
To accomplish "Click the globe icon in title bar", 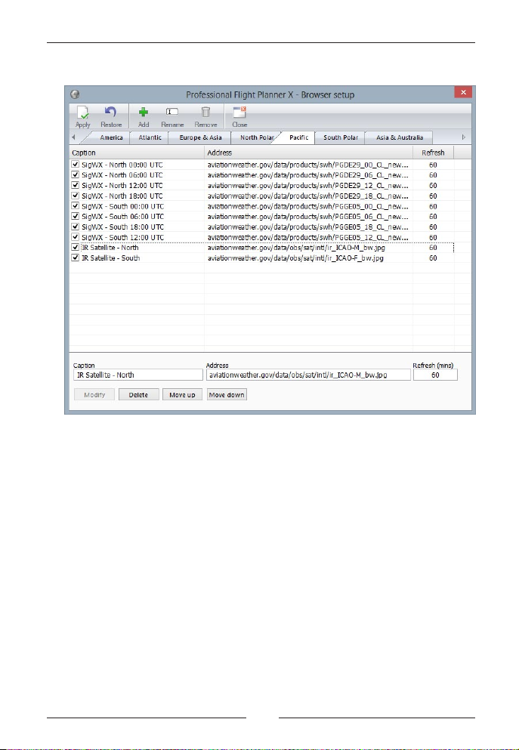I will [75, 94].
